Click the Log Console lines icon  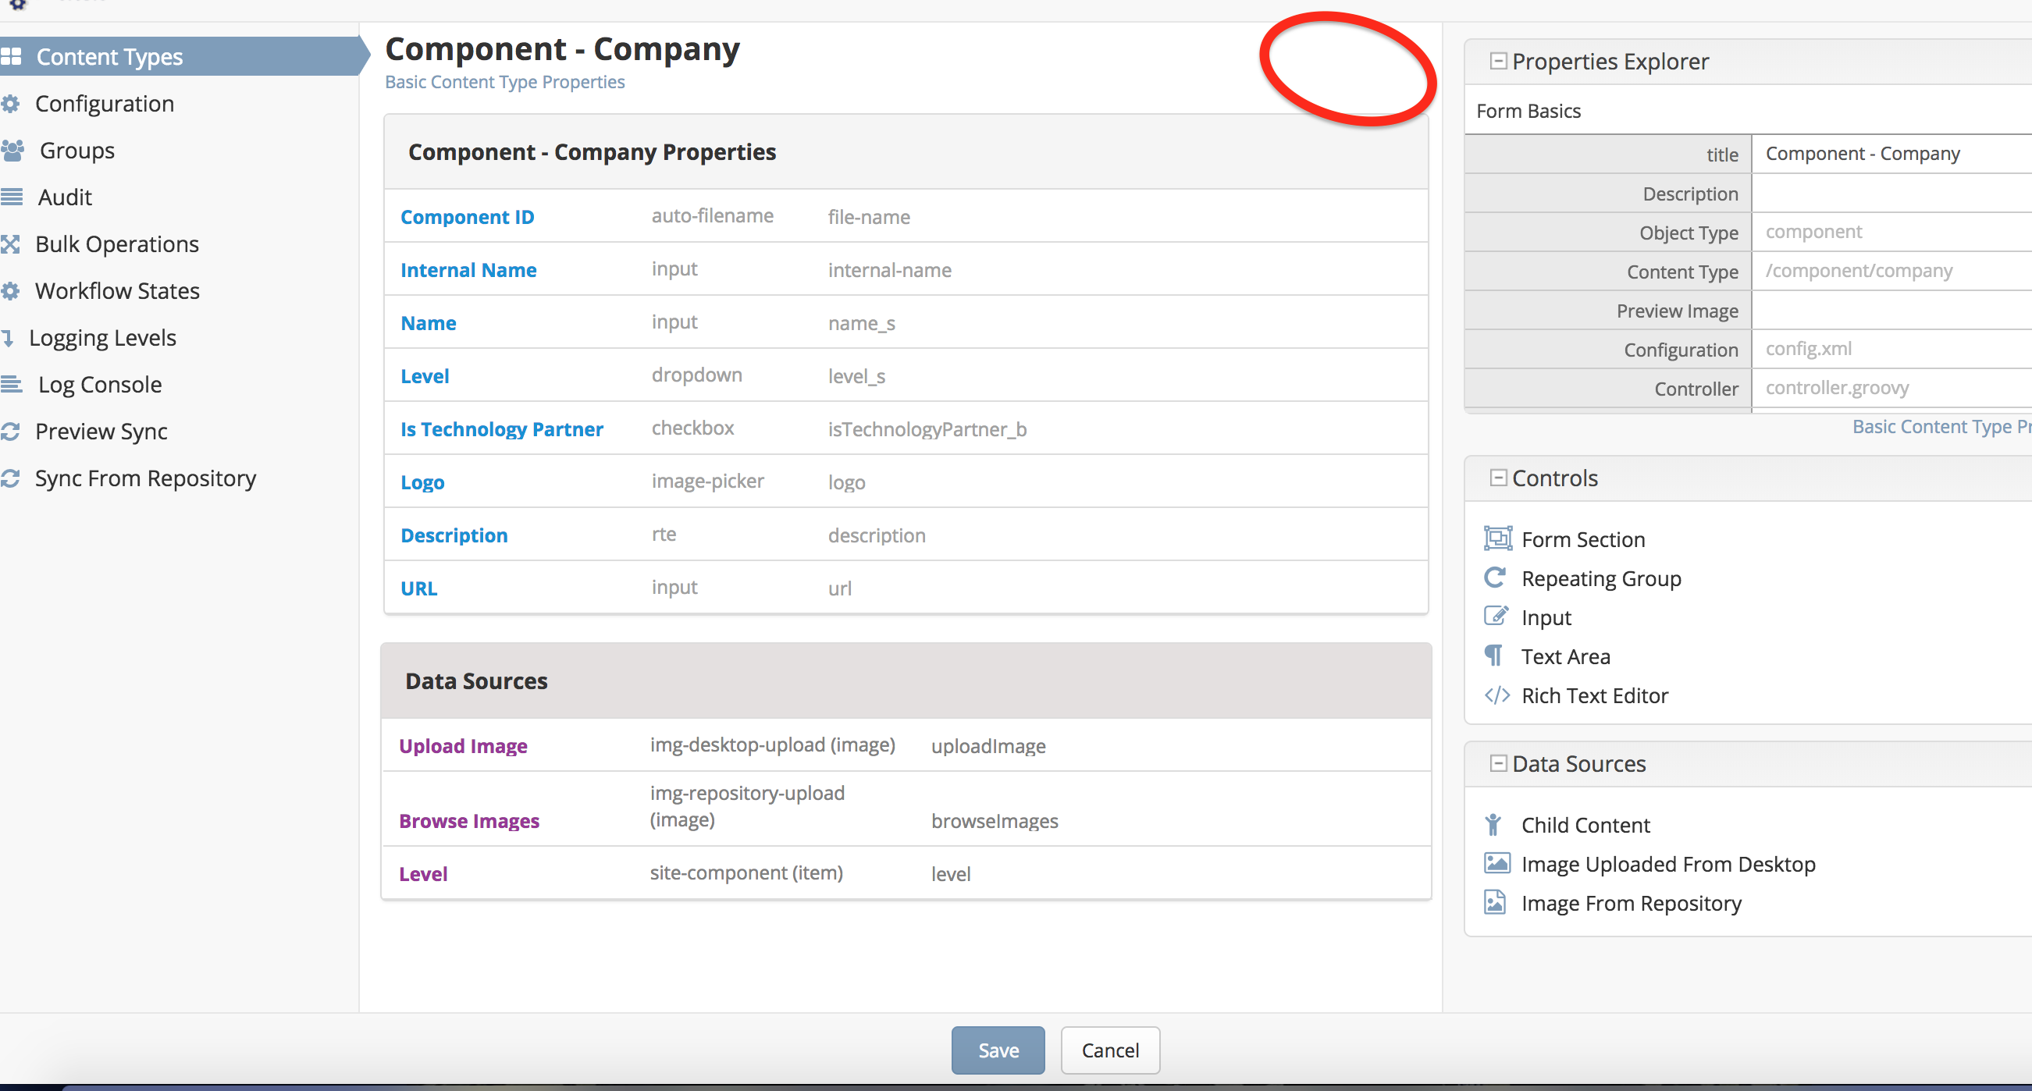coord(11,384)
